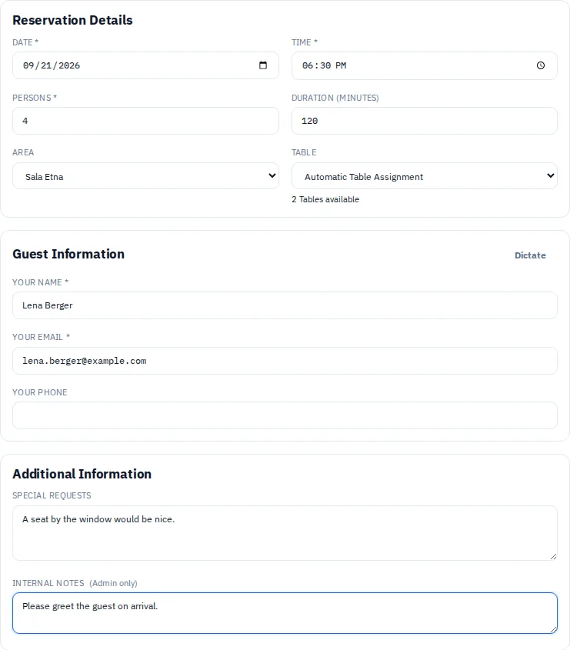
Task: Focus the Duration minutes field
Action: [x=424, y=121]
